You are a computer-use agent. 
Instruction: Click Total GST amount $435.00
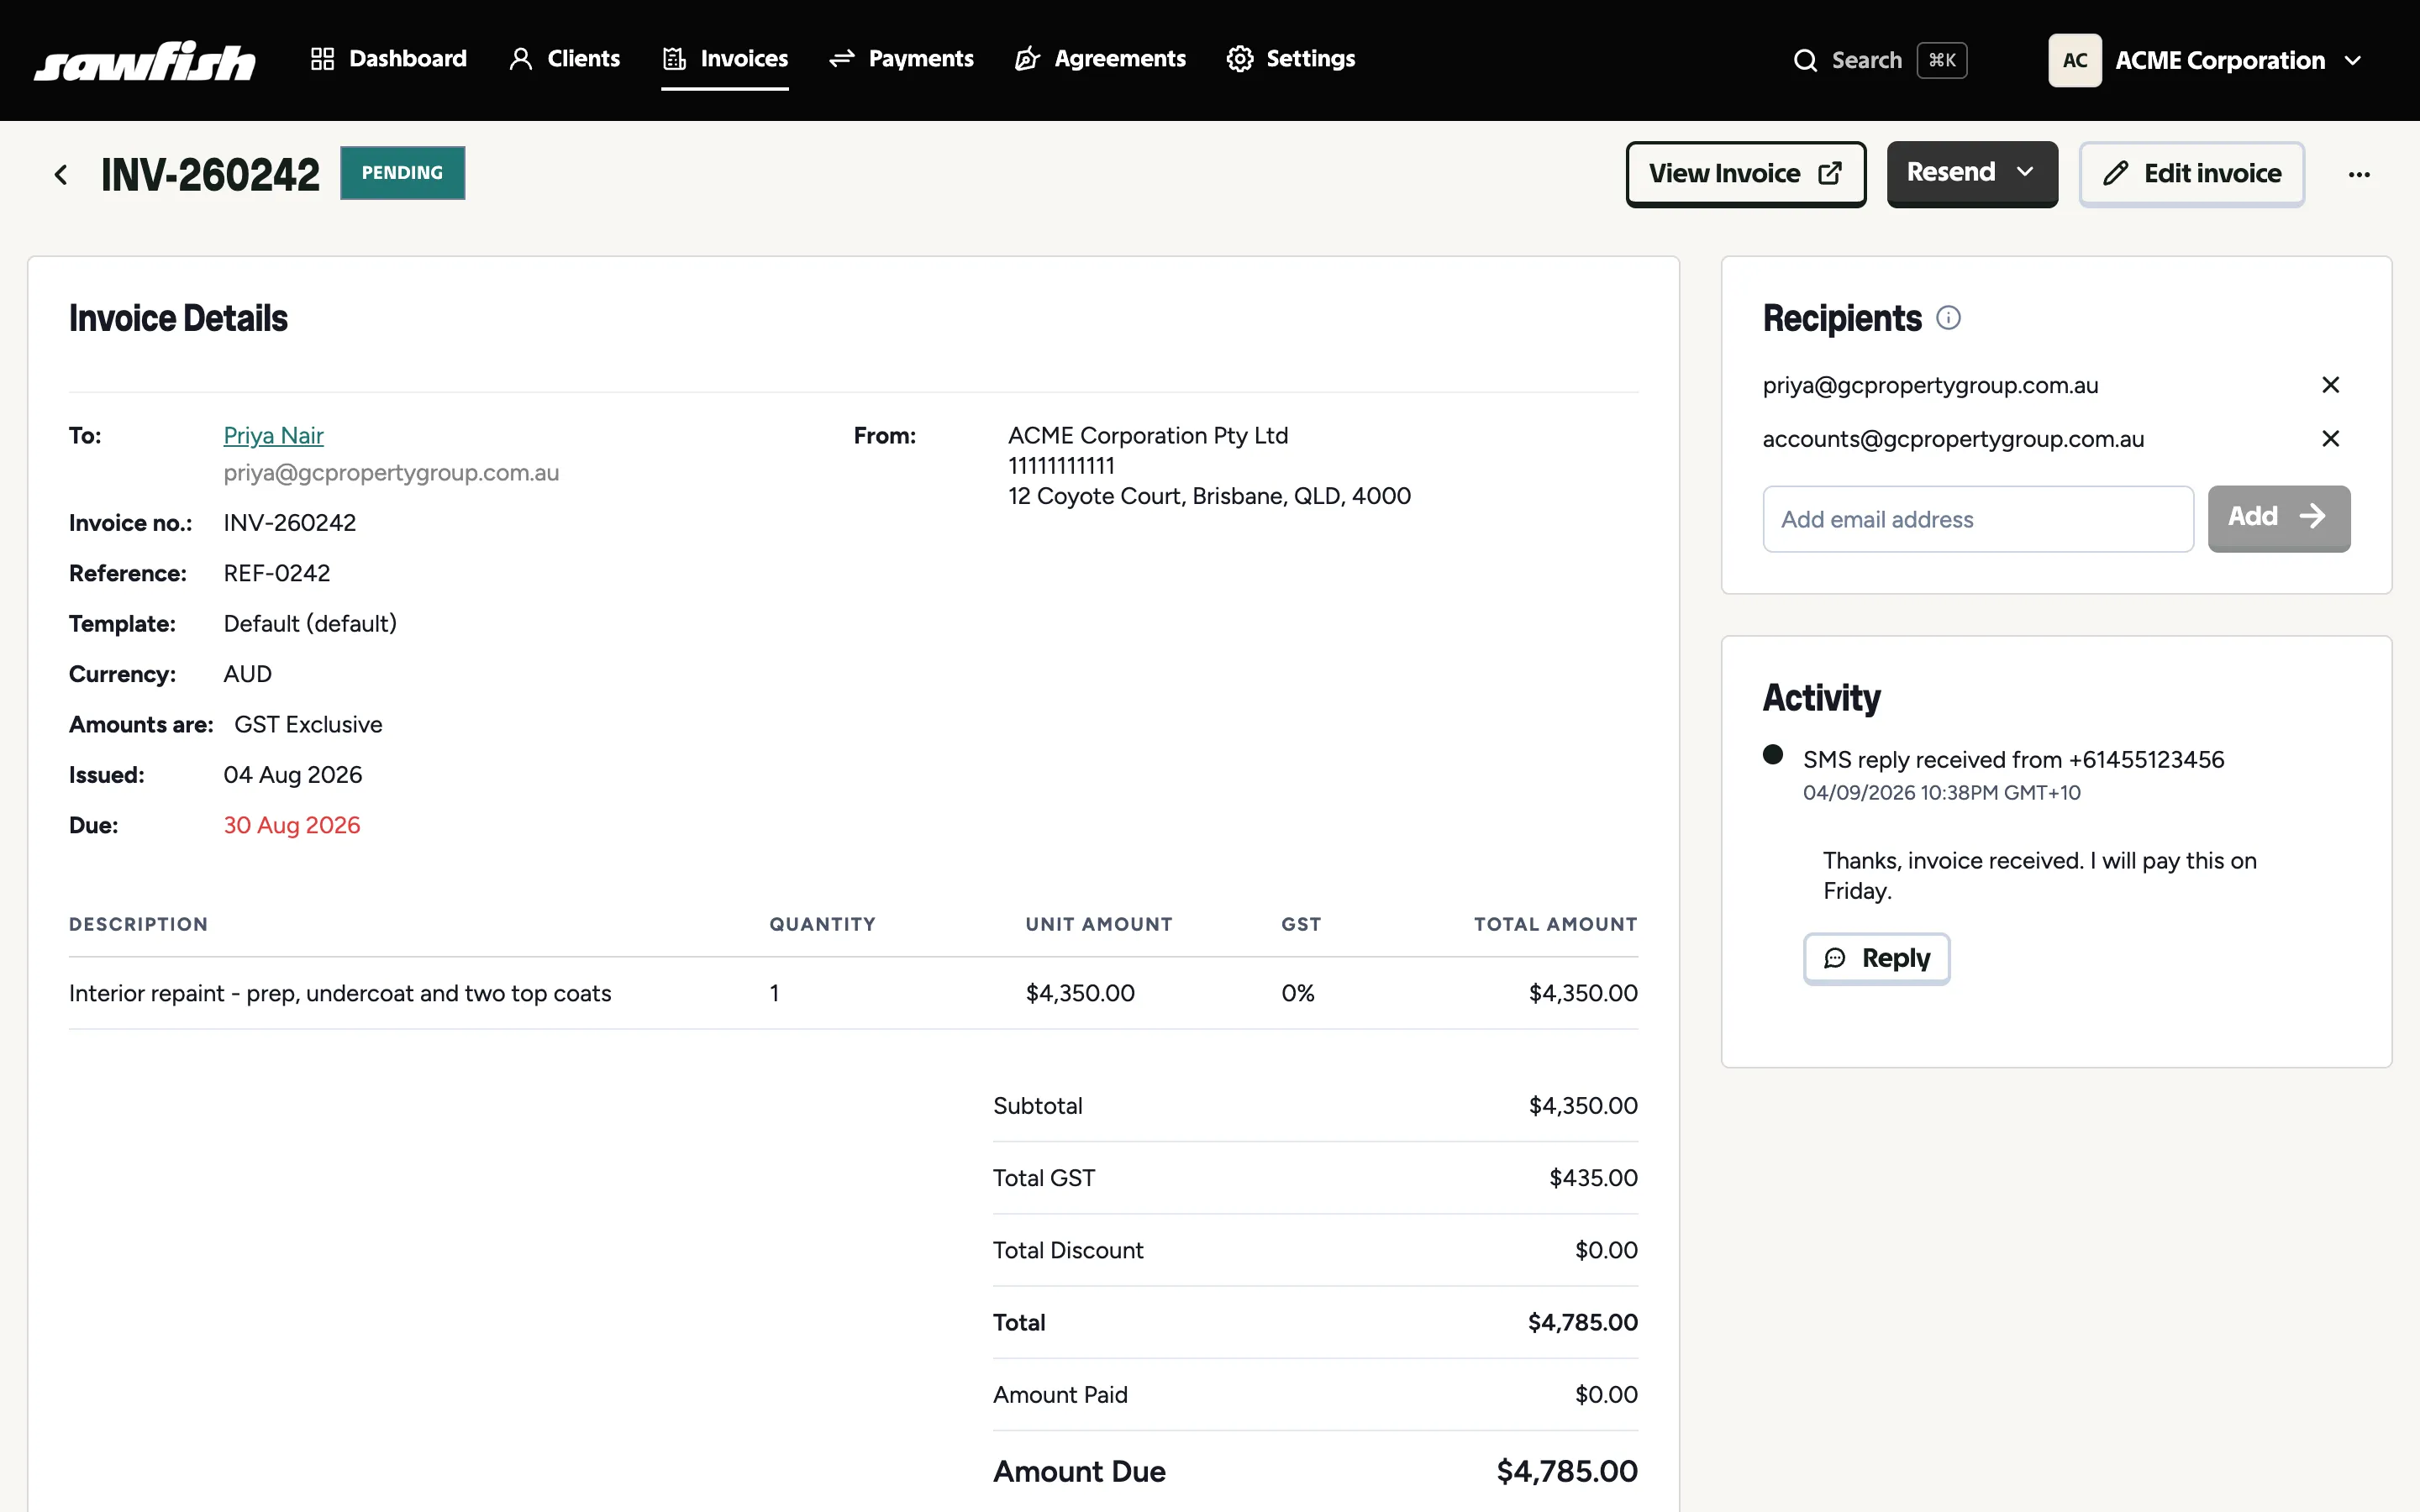pyautogui.click(x=1593, y=1178)
